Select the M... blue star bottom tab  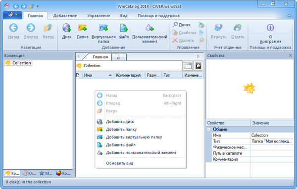(46, 173)
